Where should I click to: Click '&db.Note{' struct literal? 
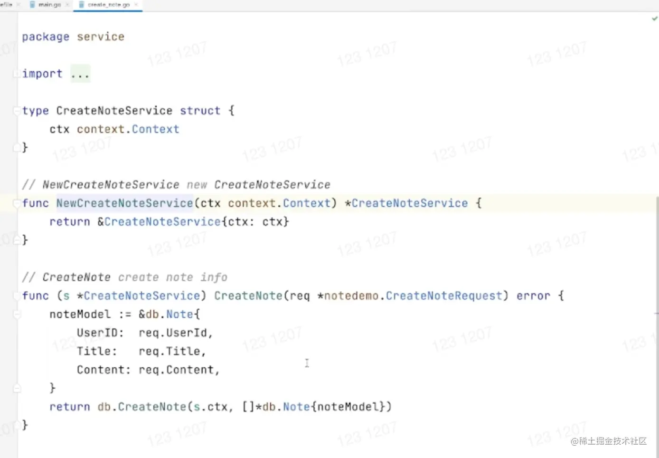pyautogui.click(x=169, y=315)
